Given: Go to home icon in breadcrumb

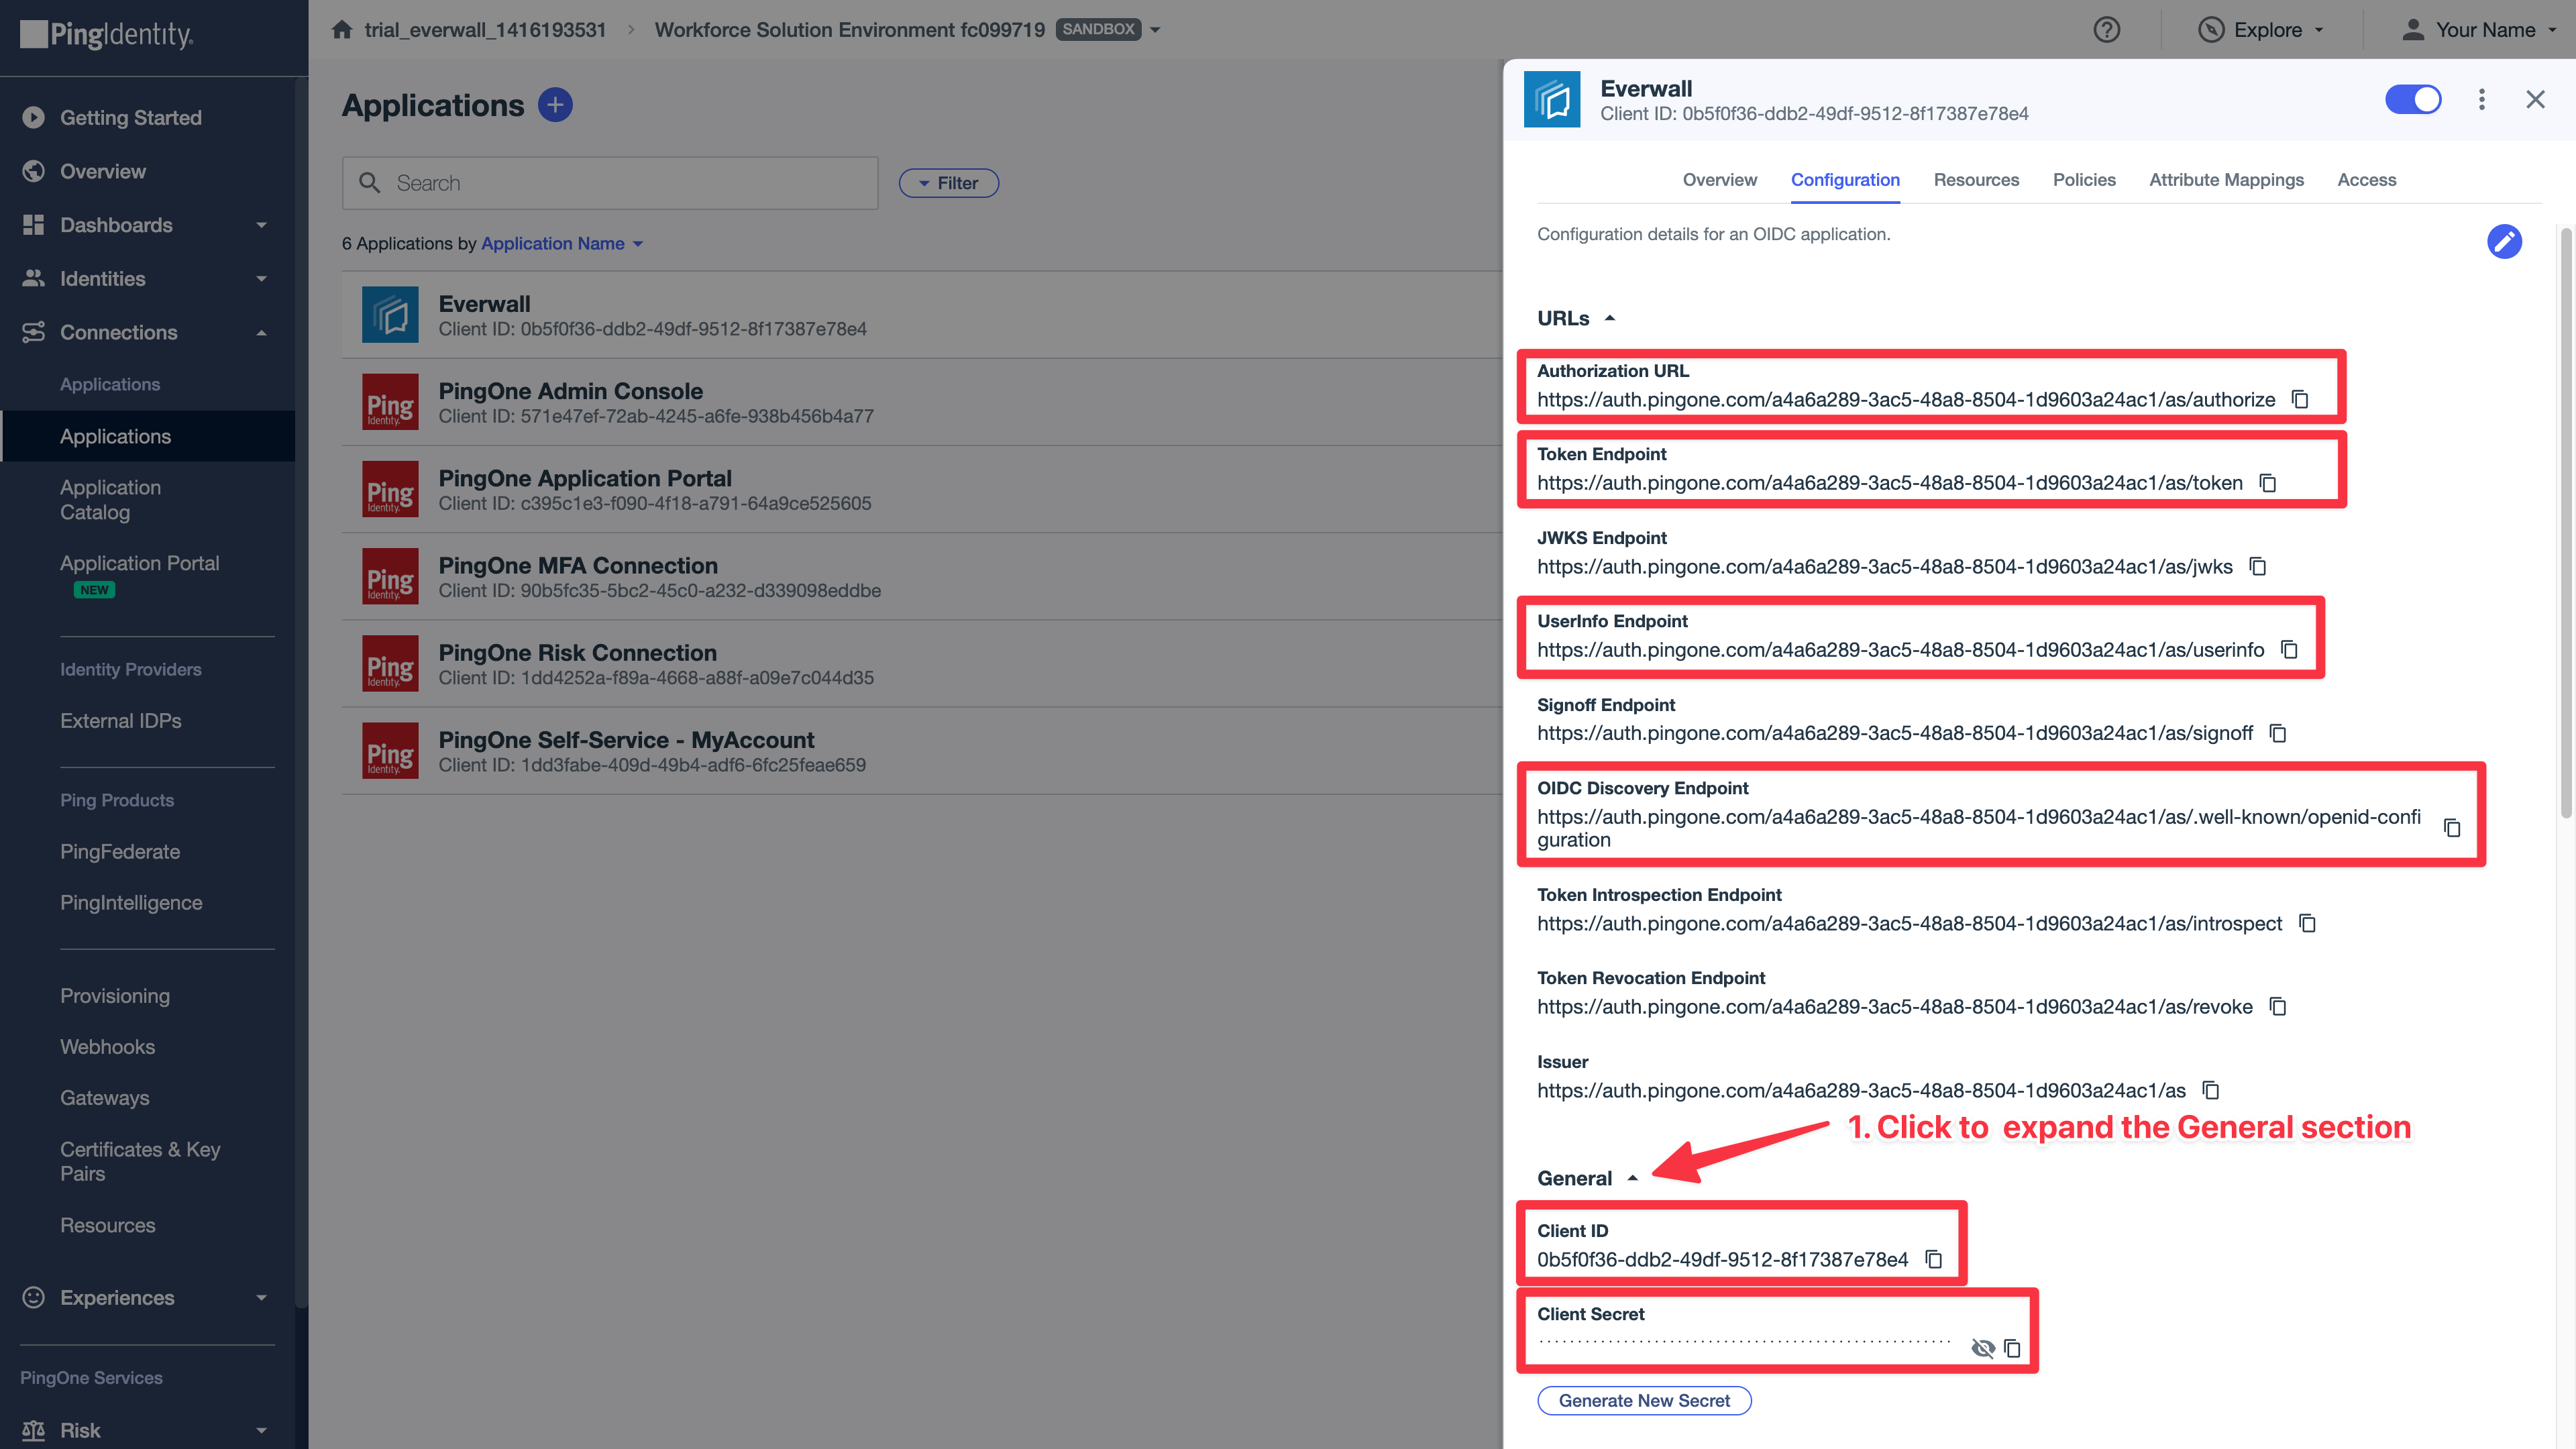Looking at the screenshot, I should 342,29.
